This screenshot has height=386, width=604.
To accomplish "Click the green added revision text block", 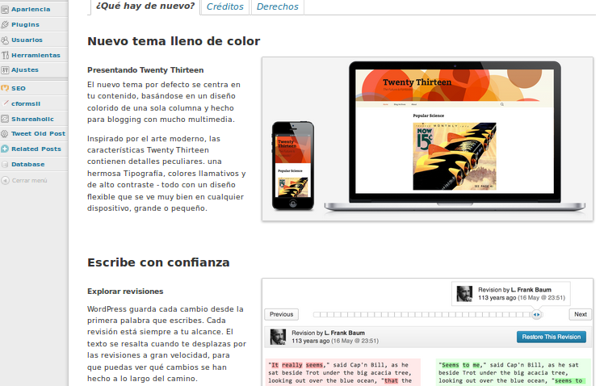I will pyautogui.click(x=514, y=372).
